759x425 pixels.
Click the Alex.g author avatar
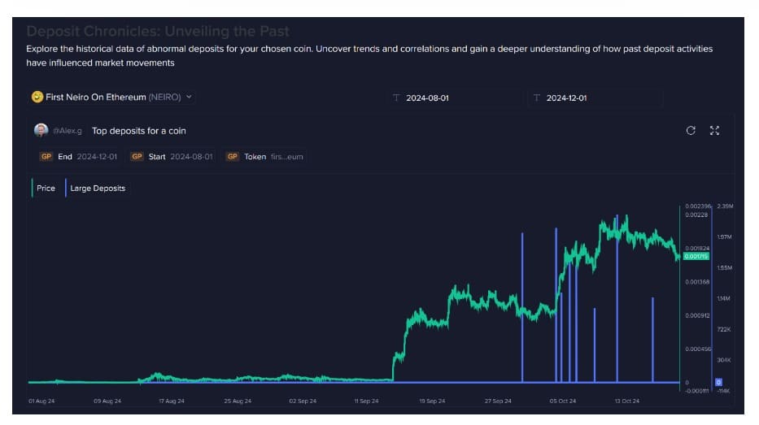click(41, 130)
